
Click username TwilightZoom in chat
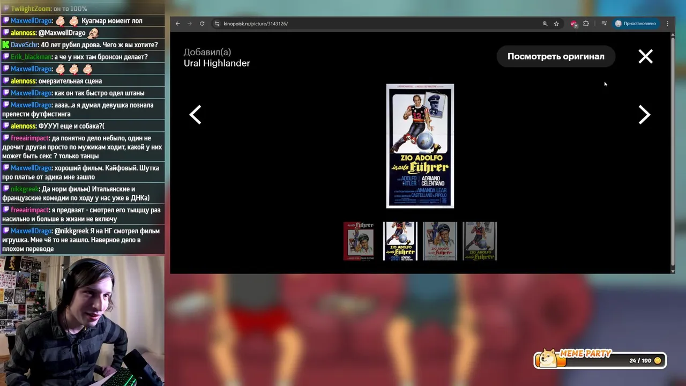(31, 9)
